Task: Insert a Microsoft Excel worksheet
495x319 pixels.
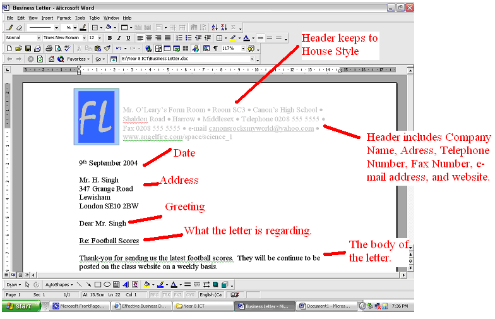Action: coord(177,48)
